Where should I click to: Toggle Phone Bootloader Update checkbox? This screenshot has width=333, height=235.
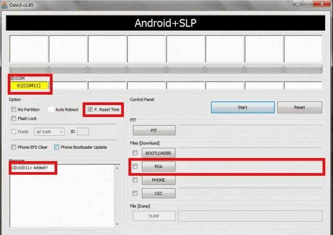point(57,147)
